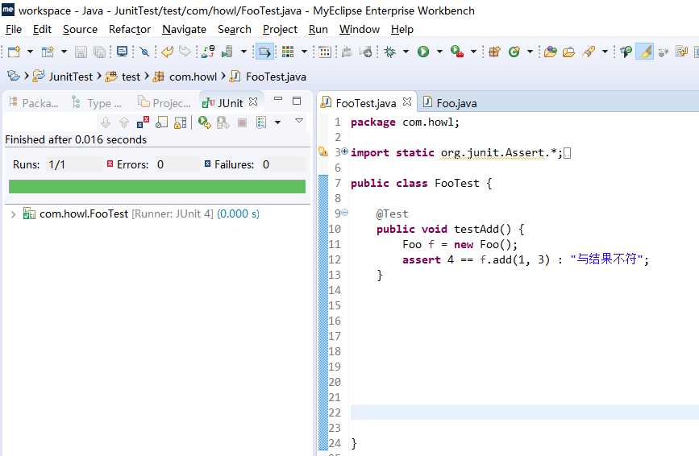
Task: Expand the com.howl.FooTest result node
Action: (x=14, y=214)
